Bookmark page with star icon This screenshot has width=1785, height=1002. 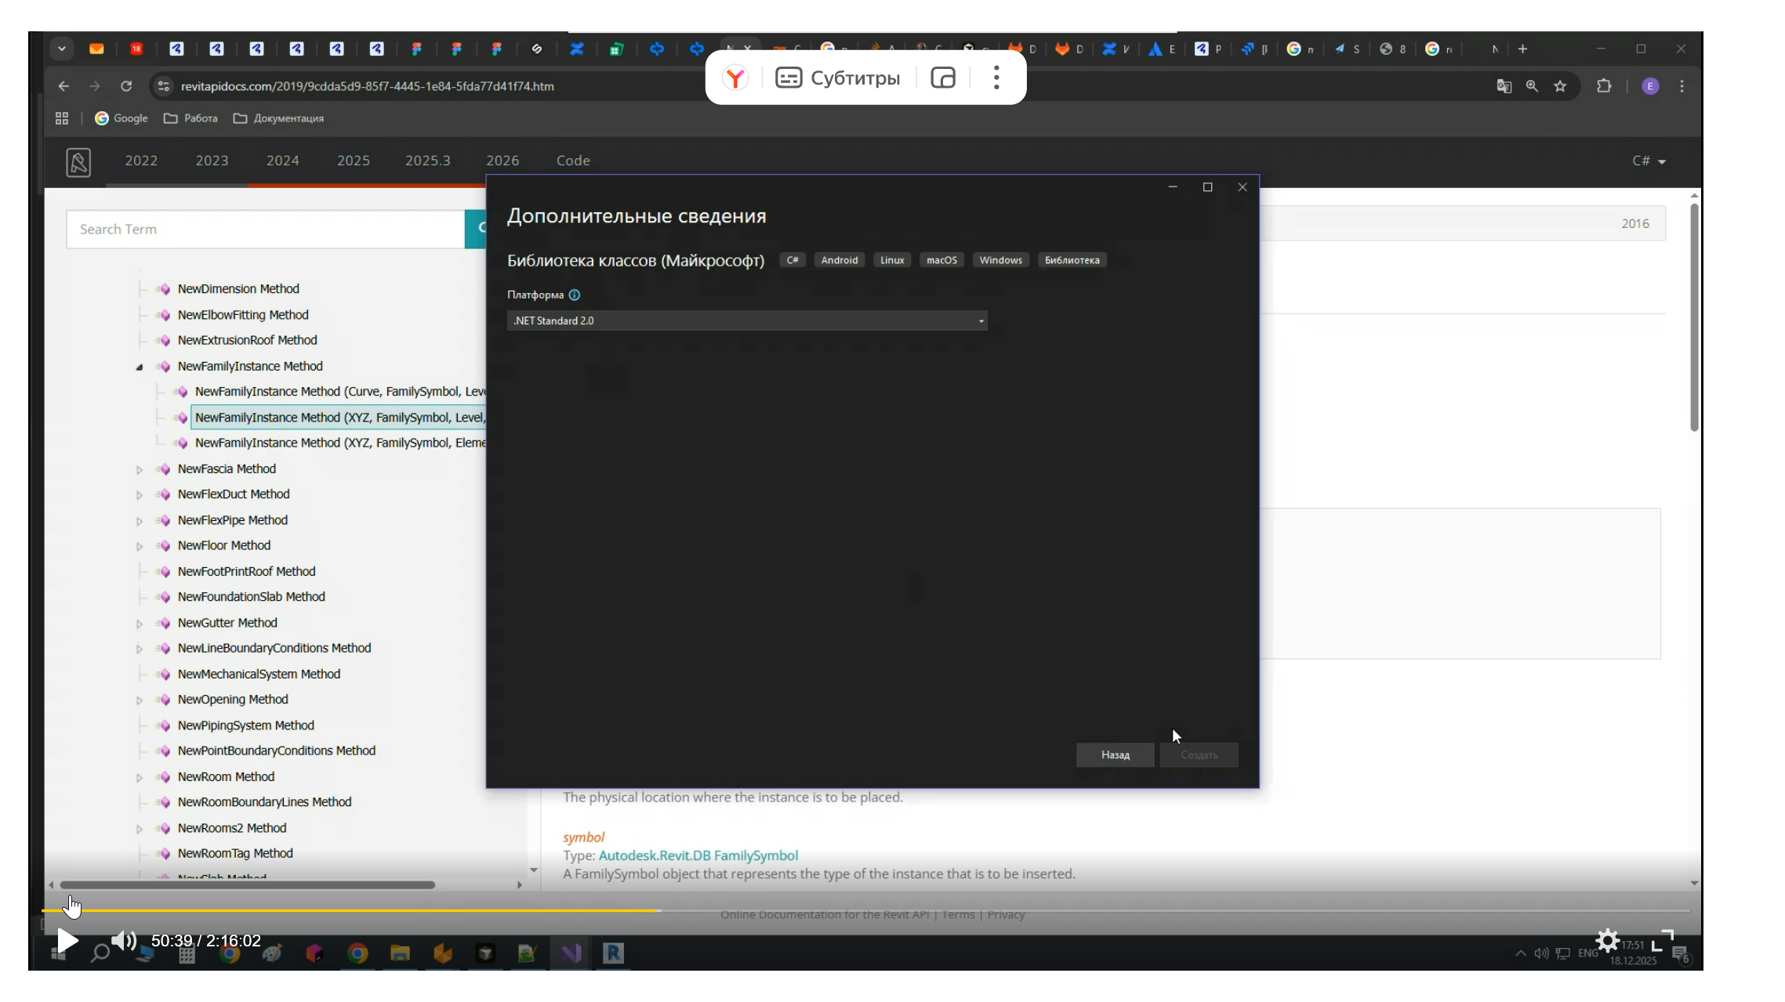(x=1560, y=86)
